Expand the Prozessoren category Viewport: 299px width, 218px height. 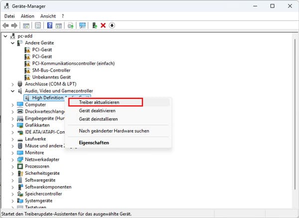13,166
